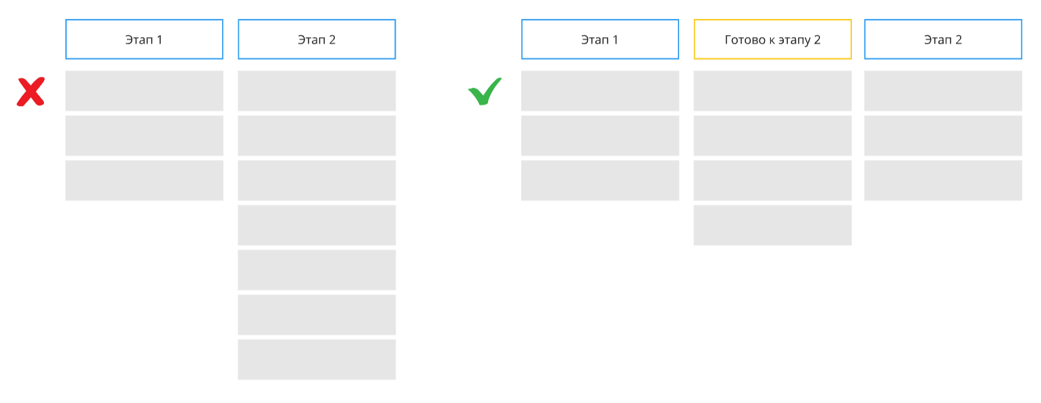Click the fourth card under left "Этап 2"
The image size is (1041, 403).
[x=317, y=225]
